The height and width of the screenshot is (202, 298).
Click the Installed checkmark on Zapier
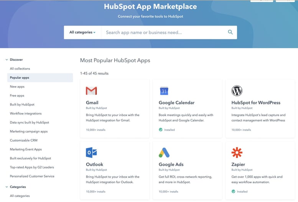pos(234,192)
